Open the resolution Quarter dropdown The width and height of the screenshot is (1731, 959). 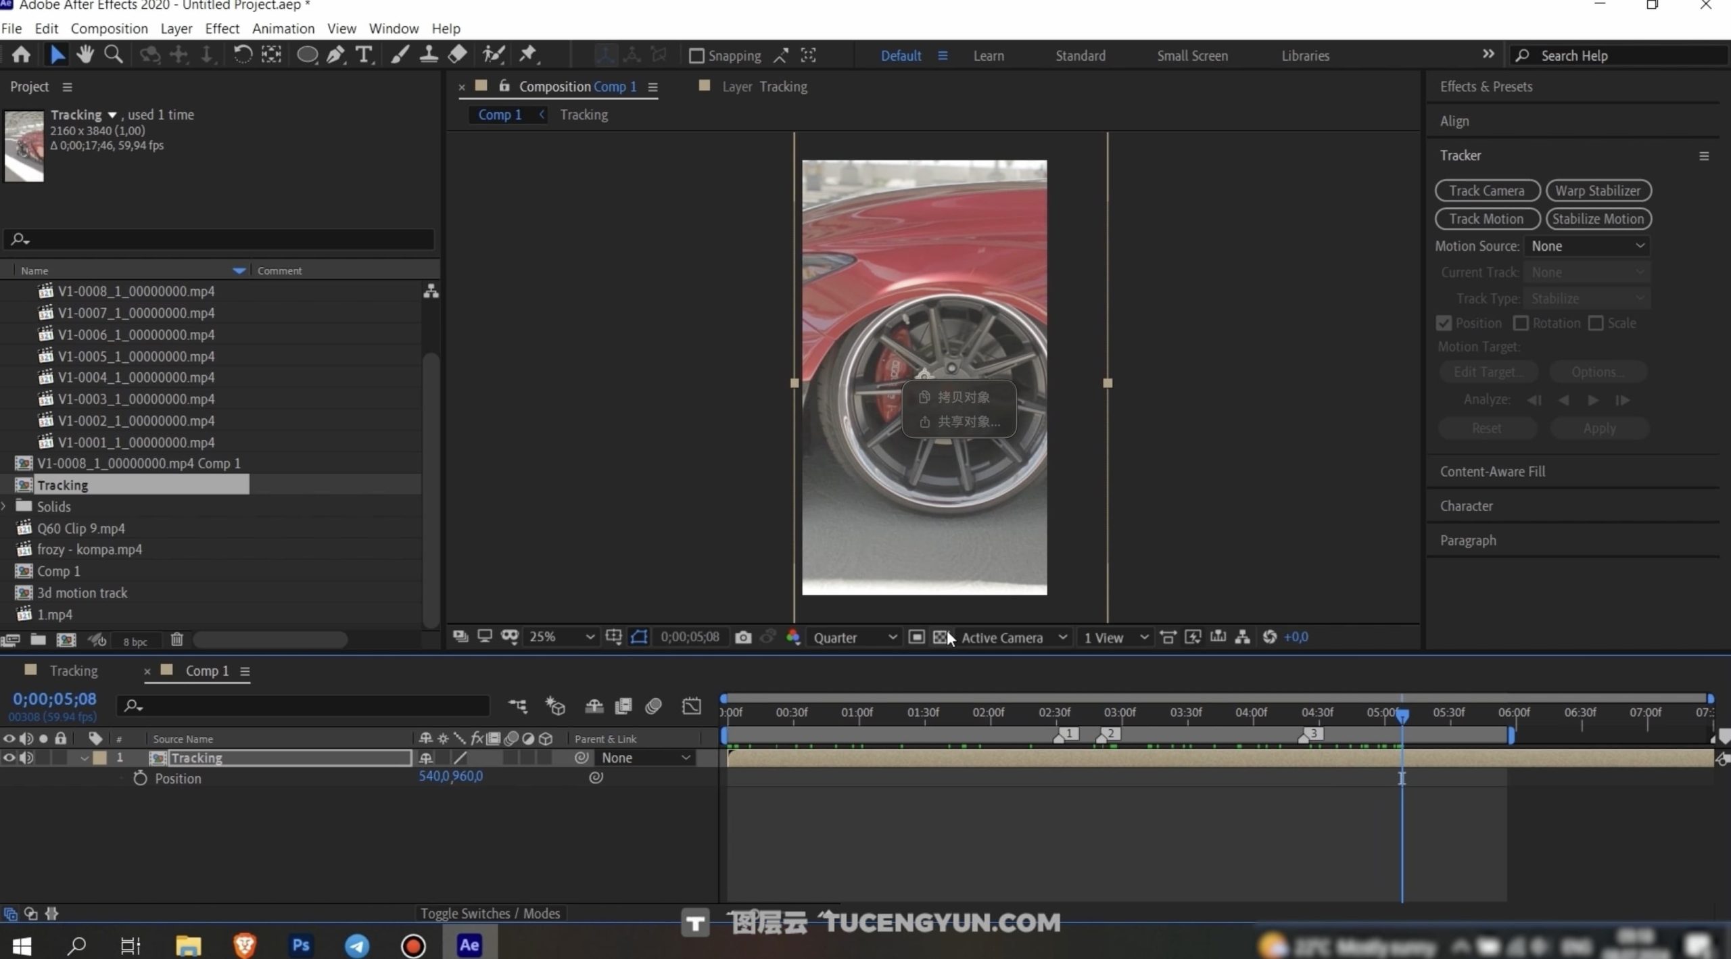click(855, 637)
